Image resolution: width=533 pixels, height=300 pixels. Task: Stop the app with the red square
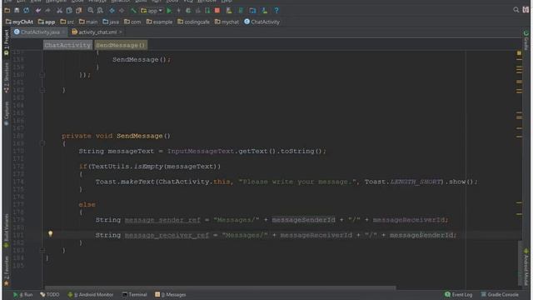point(217,11)
